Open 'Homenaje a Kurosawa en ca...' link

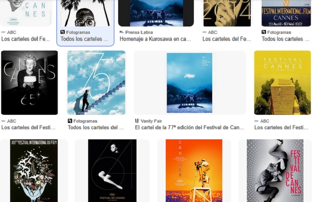(x=155, y=39)
